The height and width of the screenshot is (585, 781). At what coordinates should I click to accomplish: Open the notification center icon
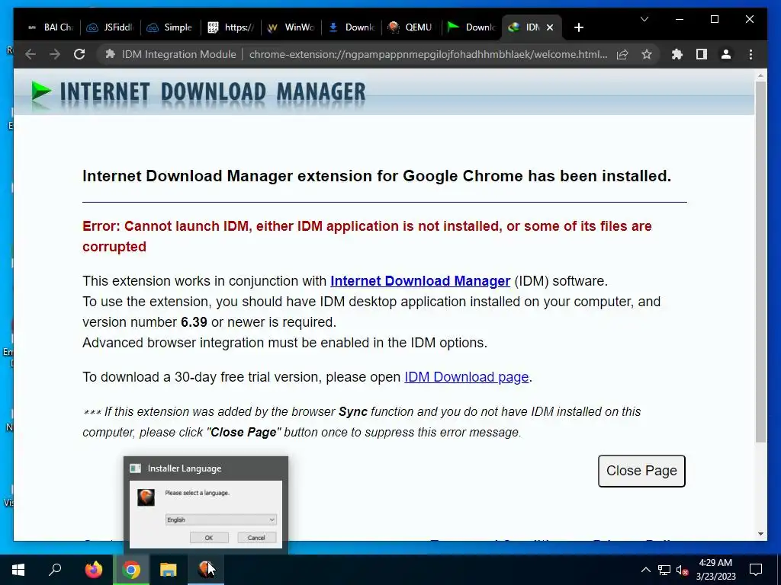pyautogui.click(x=756, y=570)
